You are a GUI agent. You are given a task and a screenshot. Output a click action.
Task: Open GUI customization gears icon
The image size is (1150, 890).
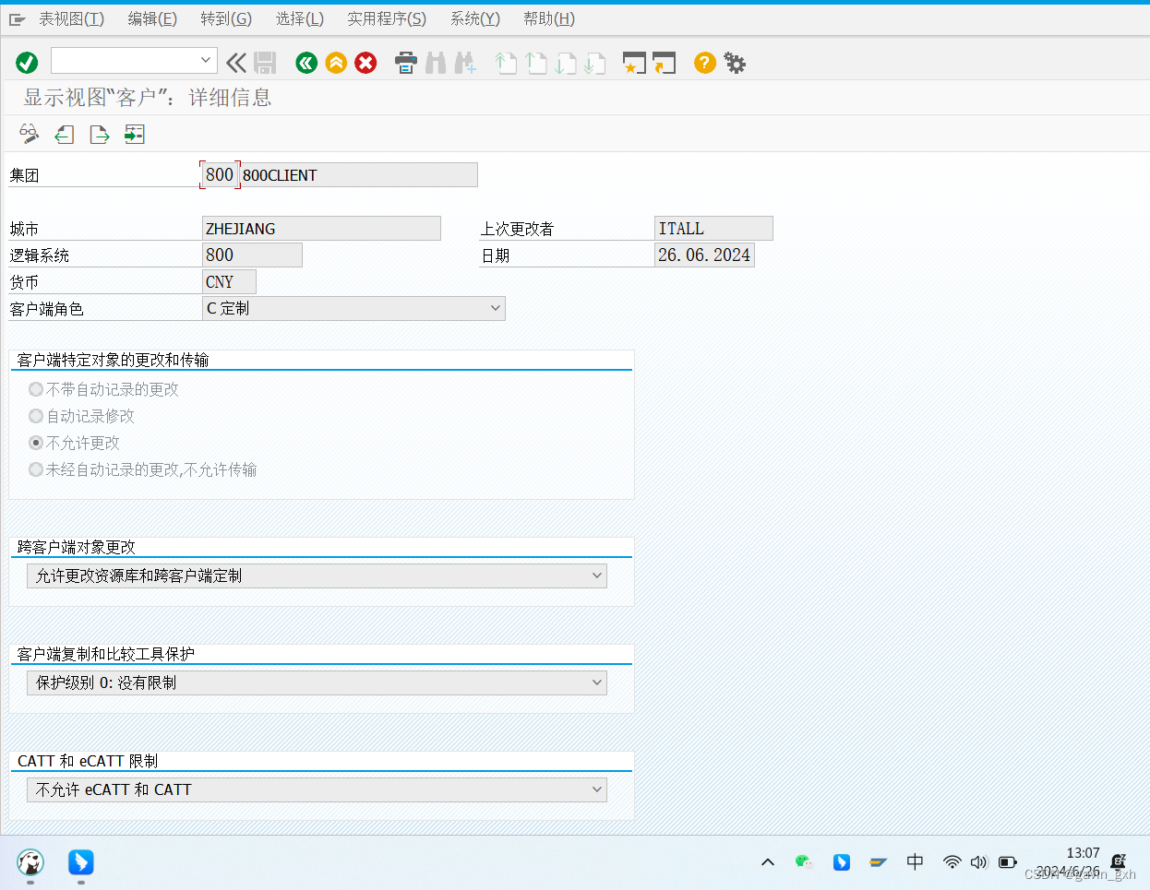click(x=734, y=63)
